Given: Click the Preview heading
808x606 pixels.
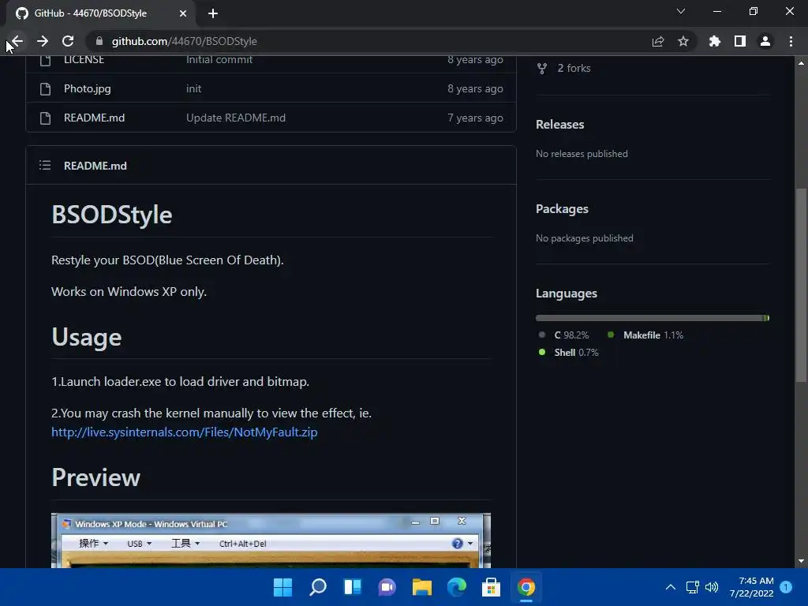Looking at the screenshot, I should click(x=95, y=477).
